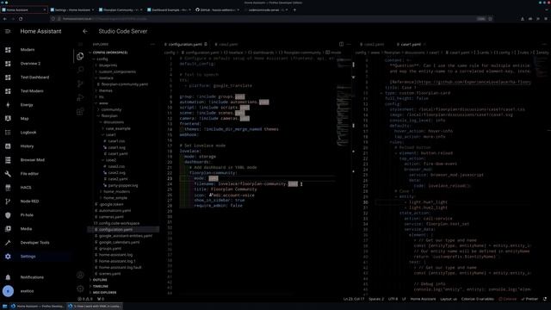The image size is (551, 310).
Task: Collapse www folder
Action: coord(103,103)
